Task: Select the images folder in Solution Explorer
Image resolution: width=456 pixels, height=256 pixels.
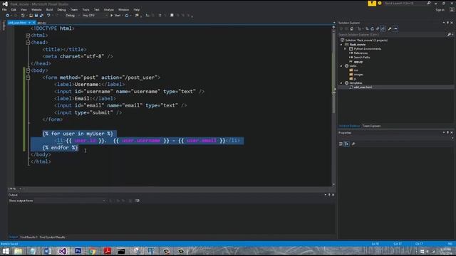Action: pyautogui.click(x=358, y=74)
